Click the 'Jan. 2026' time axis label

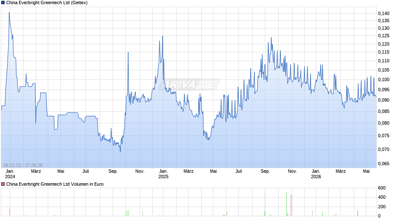316,174
